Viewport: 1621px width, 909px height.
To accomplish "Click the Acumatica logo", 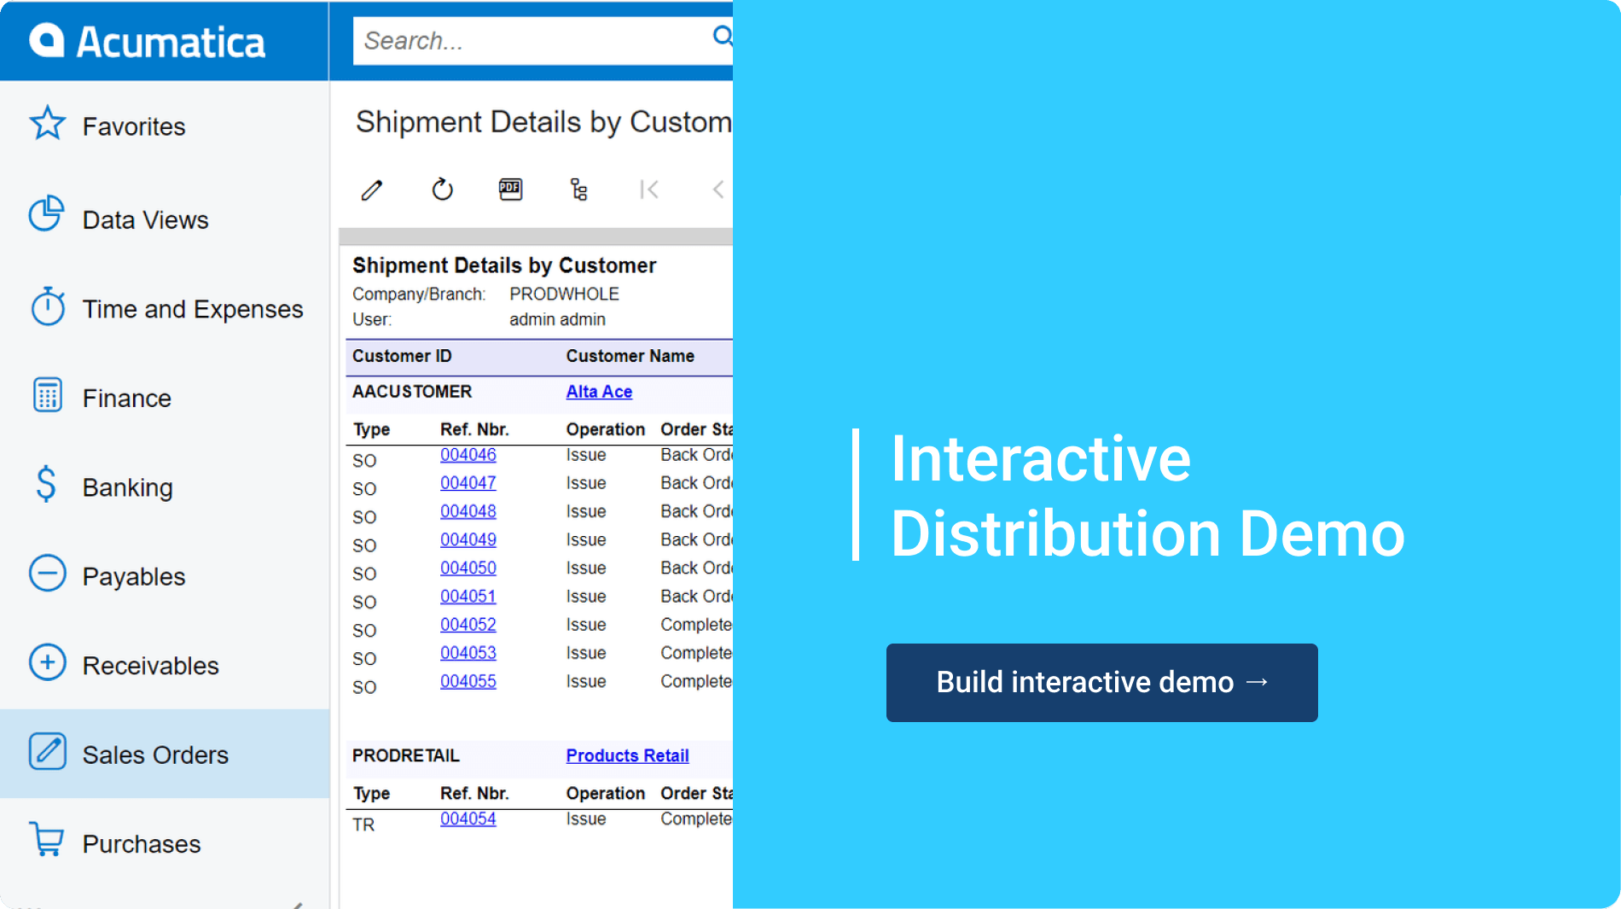I will (x=148, y=41).
